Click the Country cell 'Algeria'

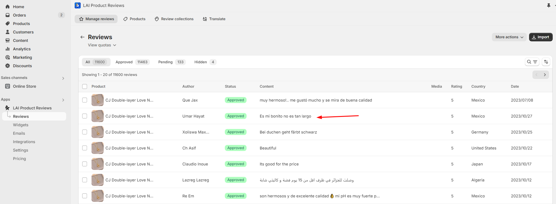478,180
